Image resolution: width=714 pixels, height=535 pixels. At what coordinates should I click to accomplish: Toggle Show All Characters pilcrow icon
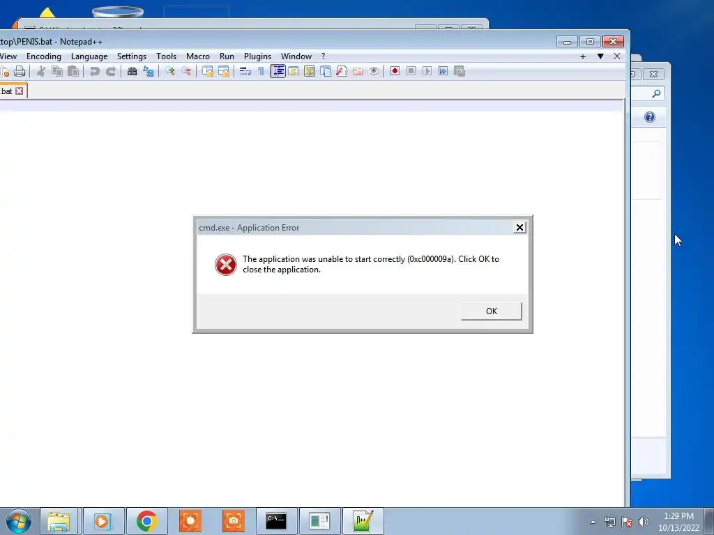(x=261, y=72)
